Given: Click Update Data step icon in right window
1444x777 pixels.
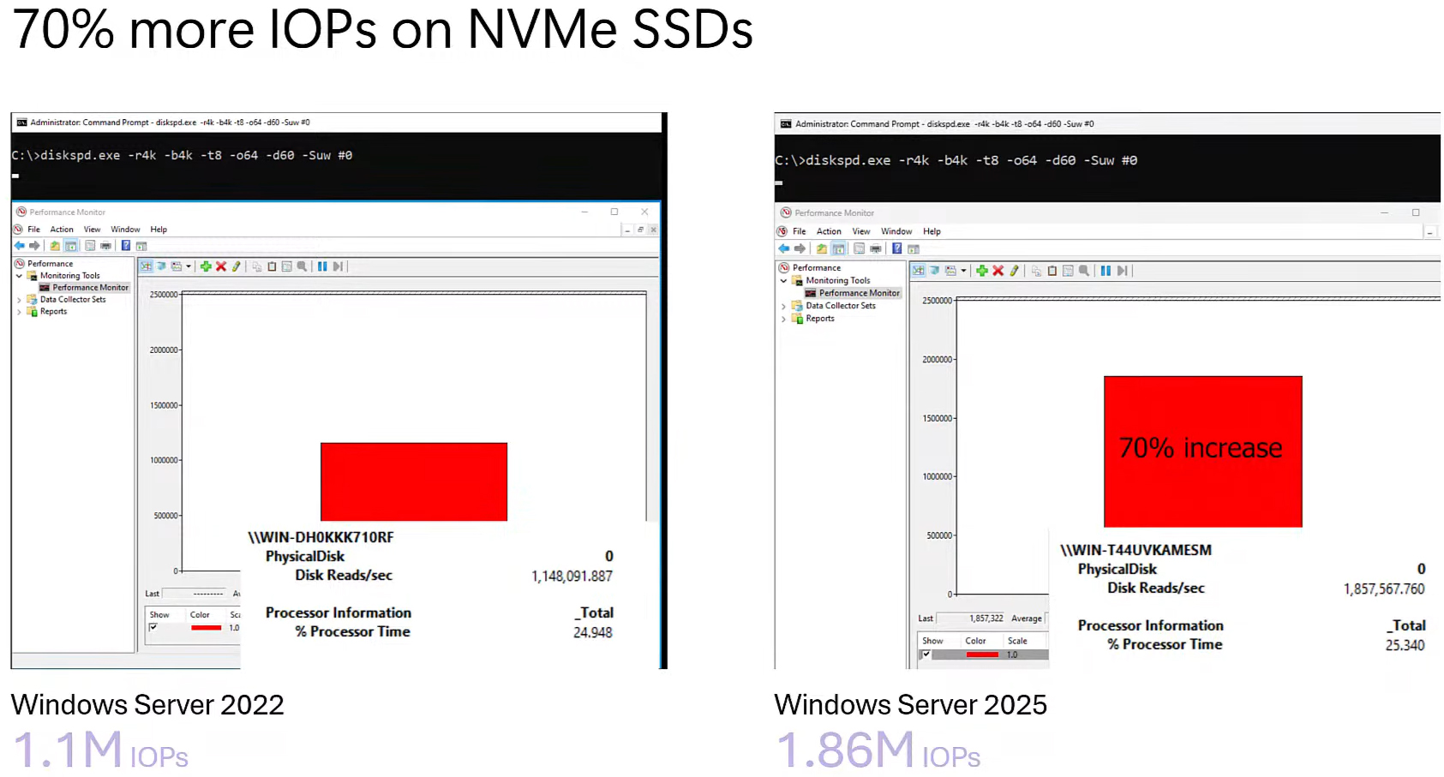Looking at the screenshot, I should (1122, 271).
